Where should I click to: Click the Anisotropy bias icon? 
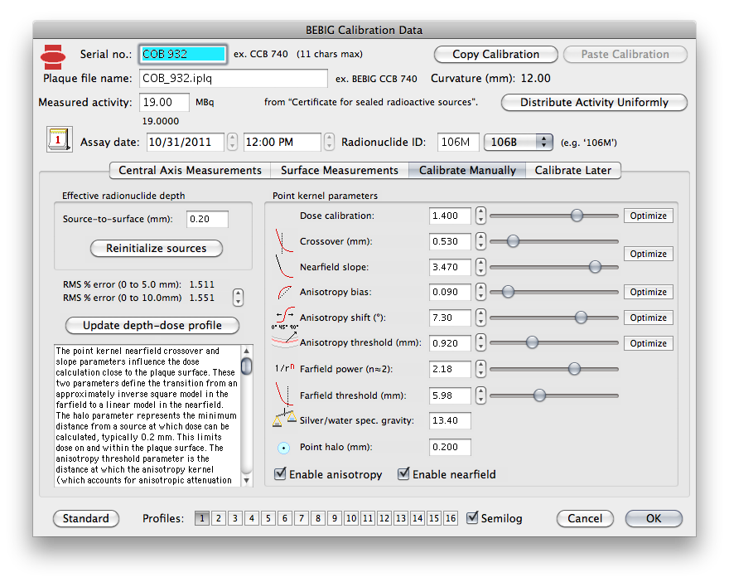[284, 292]
